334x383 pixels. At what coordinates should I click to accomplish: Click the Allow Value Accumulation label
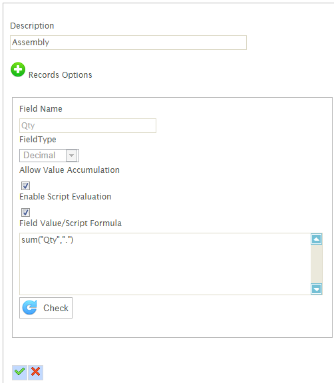[69, 170]
